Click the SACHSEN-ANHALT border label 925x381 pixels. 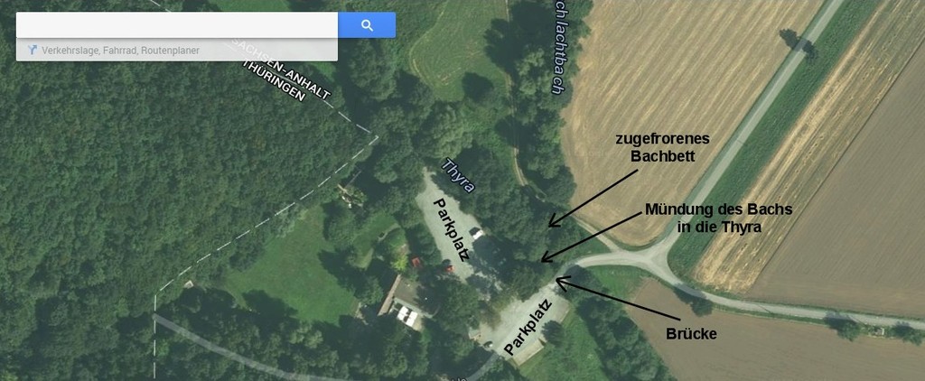(280, 69)
